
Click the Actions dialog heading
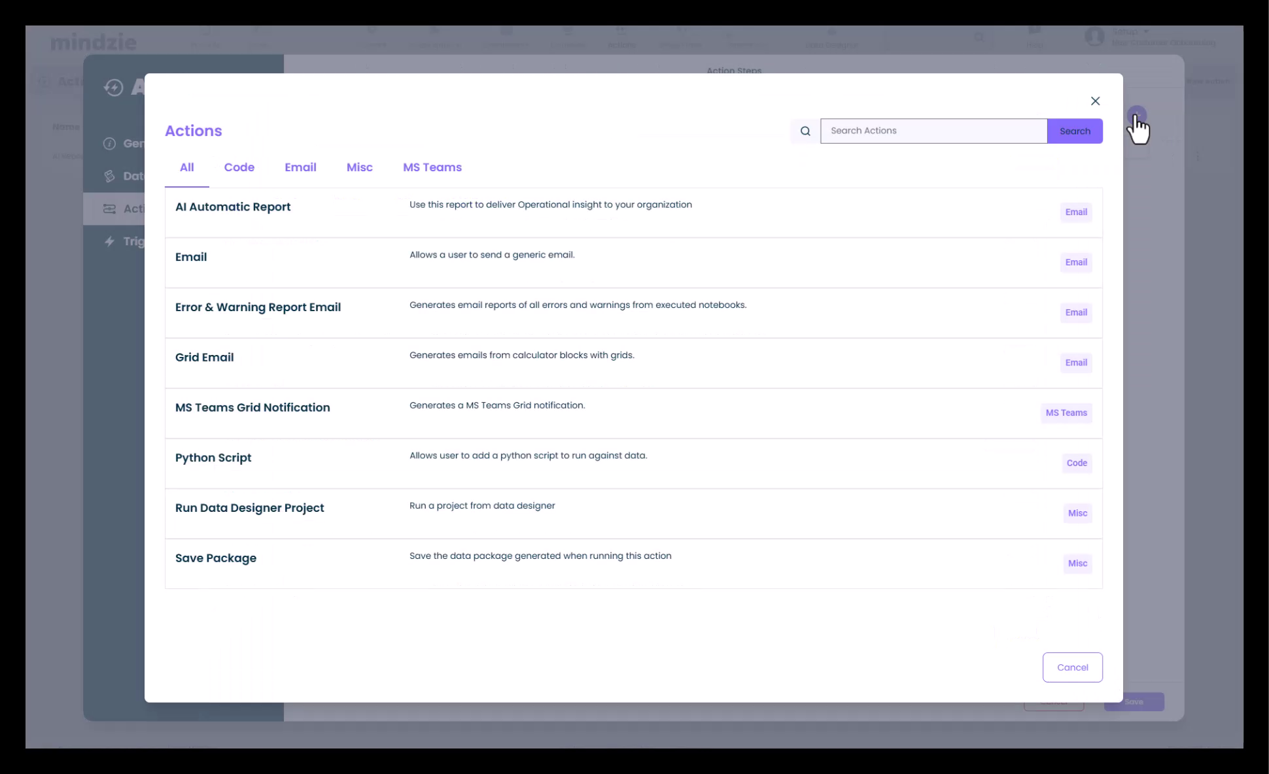point(194,131)
